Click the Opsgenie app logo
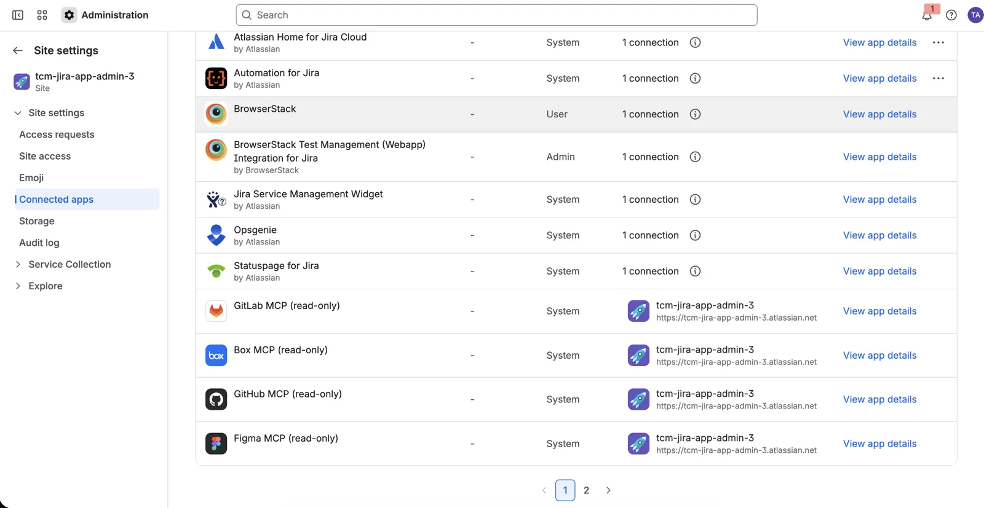Screen dimensions: 984x508 tap(216, 235)
